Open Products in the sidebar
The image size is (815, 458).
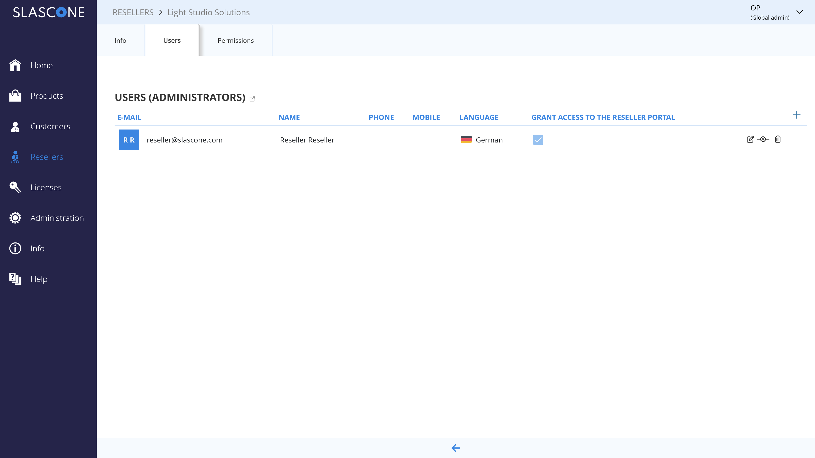pyautogui.click(x=47, y=96)
